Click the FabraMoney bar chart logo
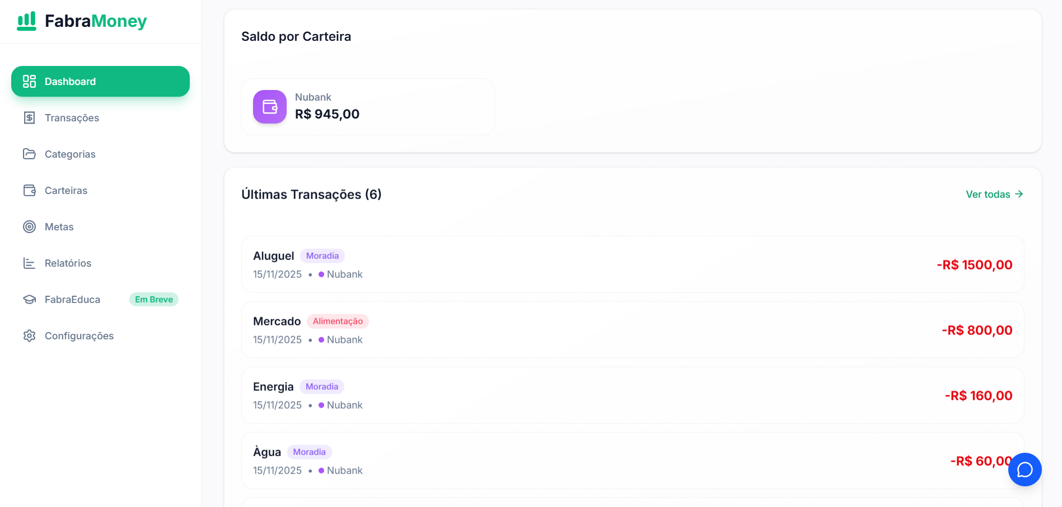The height and width of the screenshot is (507, 1062). point(25,21)
